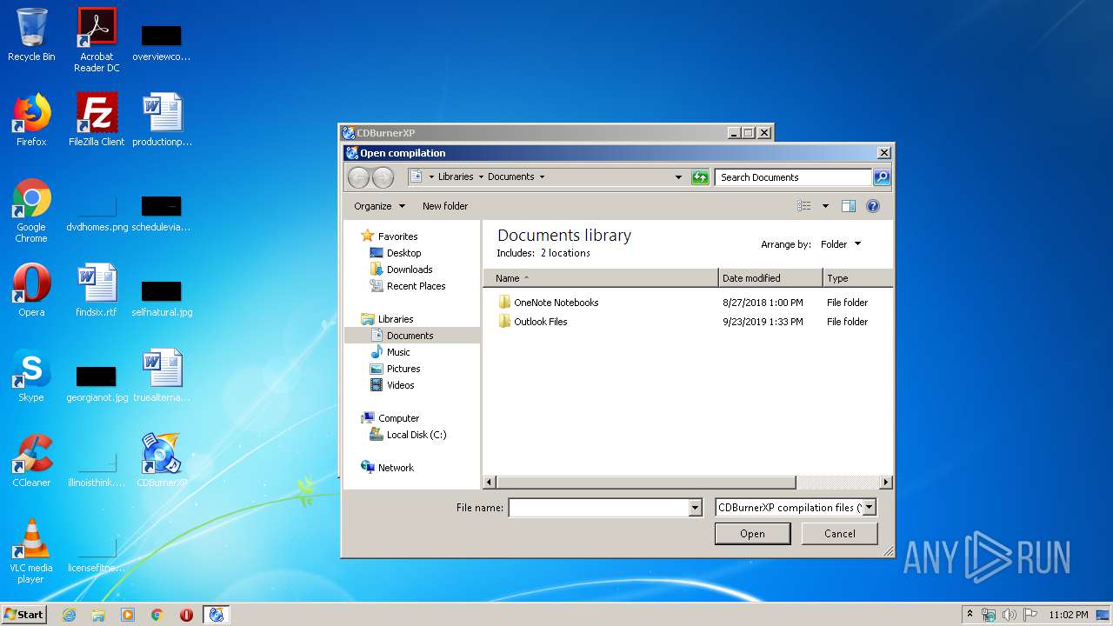Open the Organize dropdown menu
1113x626 pixels.
(x=379, y=206)
